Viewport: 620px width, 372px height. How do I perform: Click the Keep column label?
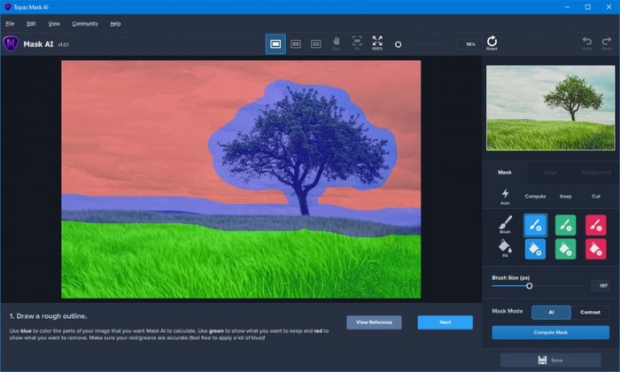click(x=565, y=196)
